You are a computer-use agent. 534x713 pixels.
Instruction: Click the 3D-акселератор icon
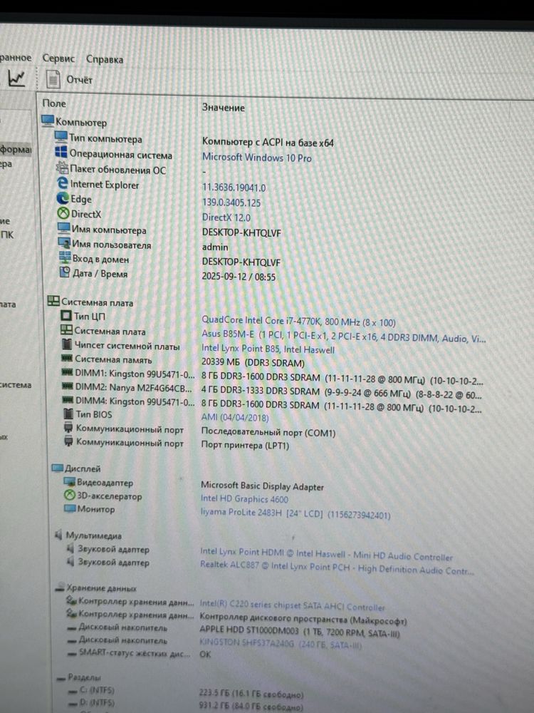click(x=70, y=495)
